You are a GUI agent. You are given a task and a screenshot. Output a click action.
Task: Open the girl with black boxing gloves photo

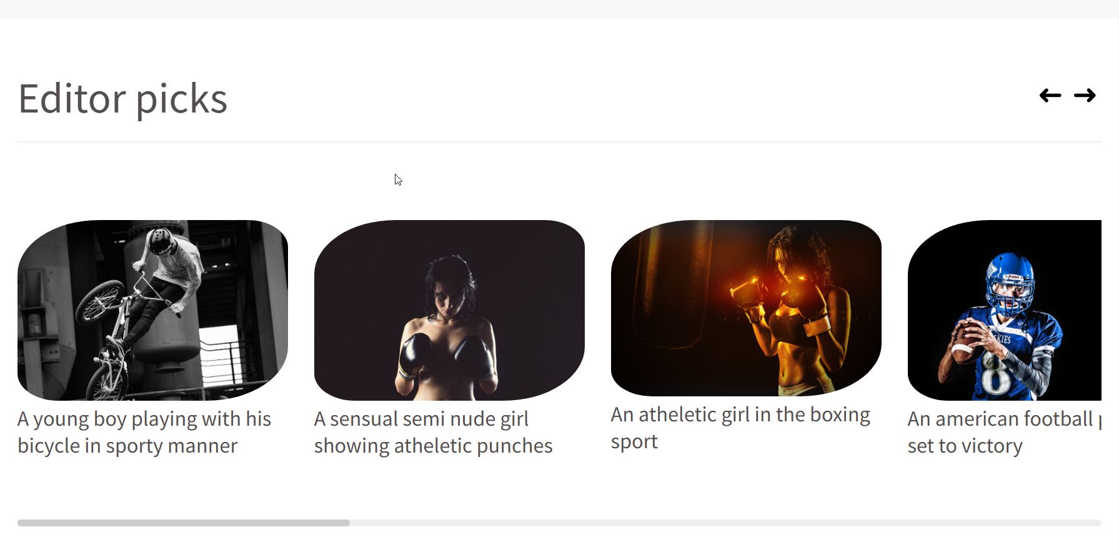449,310
